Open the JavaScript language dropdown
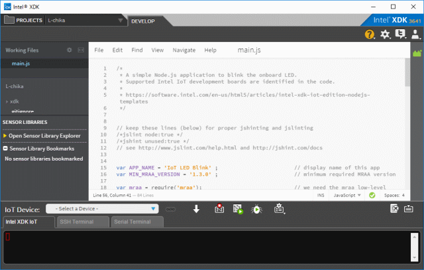Screen dimensions: 424x270 [347, 195]
